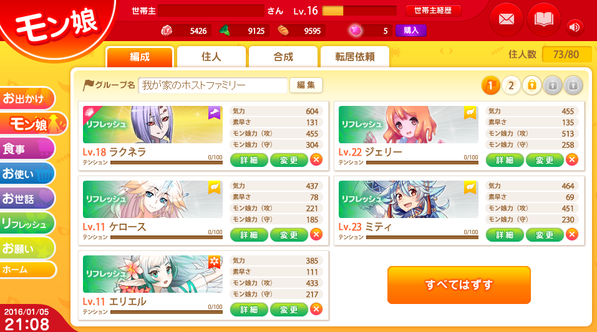
Task: Click the pink gem currency icon
Action: pyautogui.click(x=356, y=31)
